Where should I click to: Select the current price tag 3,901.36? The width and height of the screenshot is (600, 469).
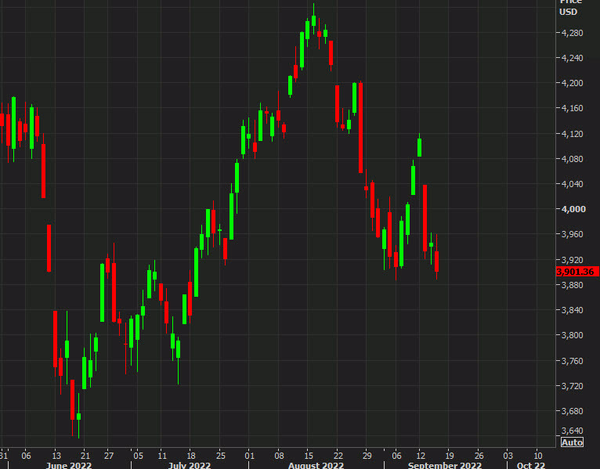pos(577,272)
